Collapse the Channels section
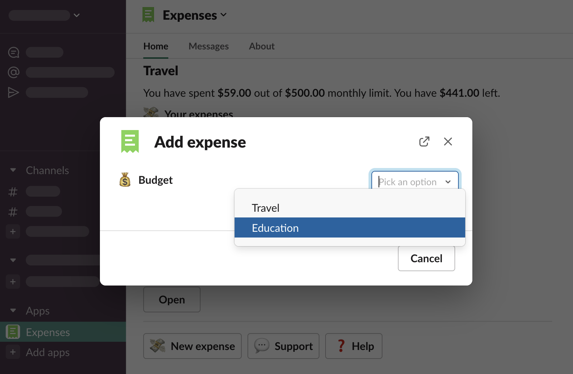 point(13,170)
